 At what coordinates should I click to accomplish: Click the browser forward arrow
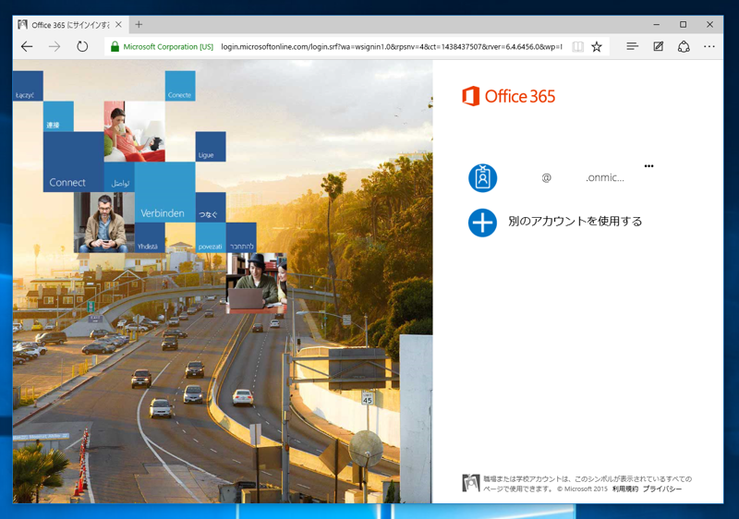pos(55,46)
